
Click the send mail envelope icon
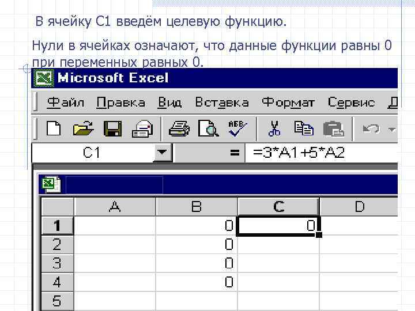point(142,129)
